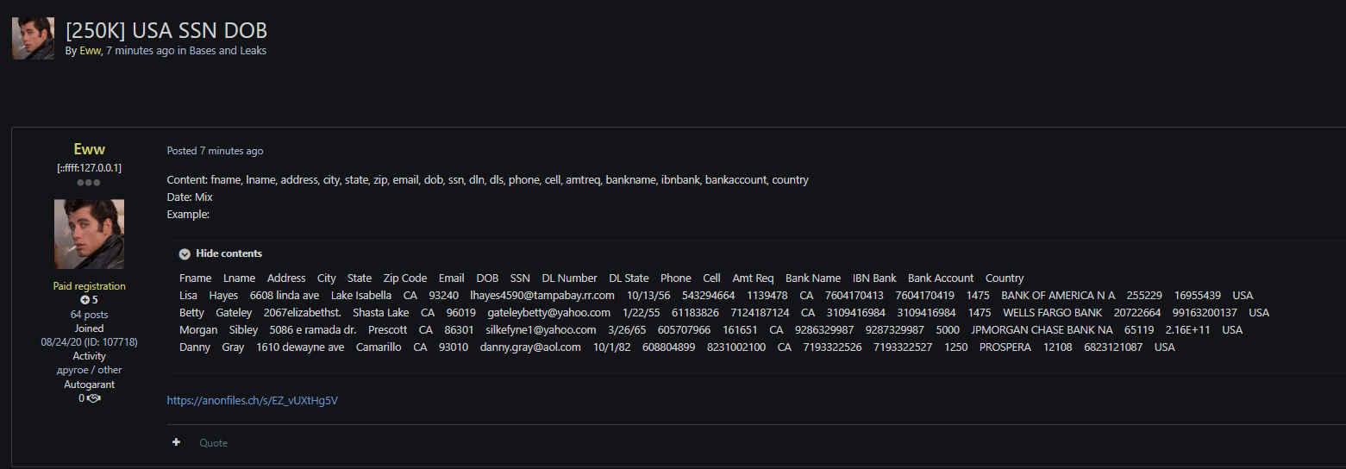1346x469 pixels.
Task: Click the "другое / other" activity text
Action: (89, 370)
